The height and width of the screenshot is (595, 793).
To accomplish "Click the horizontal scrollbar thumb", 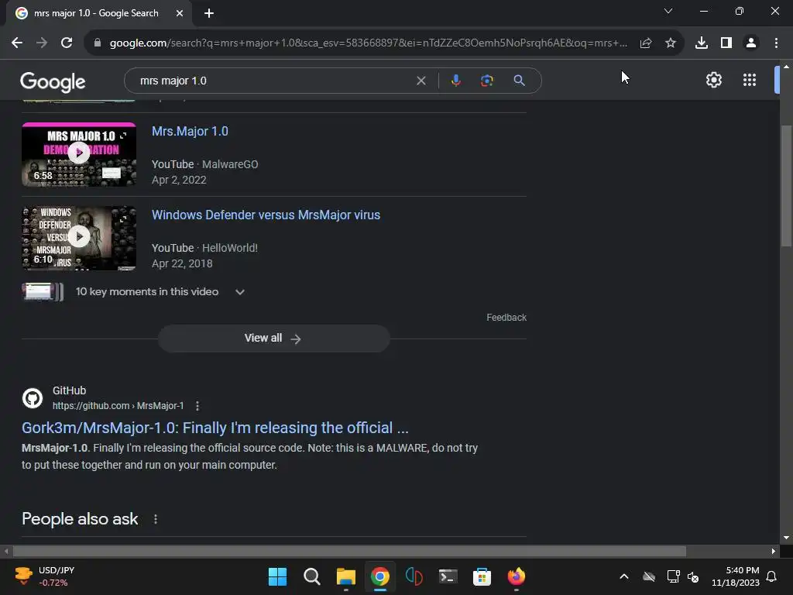I will 349,551.
